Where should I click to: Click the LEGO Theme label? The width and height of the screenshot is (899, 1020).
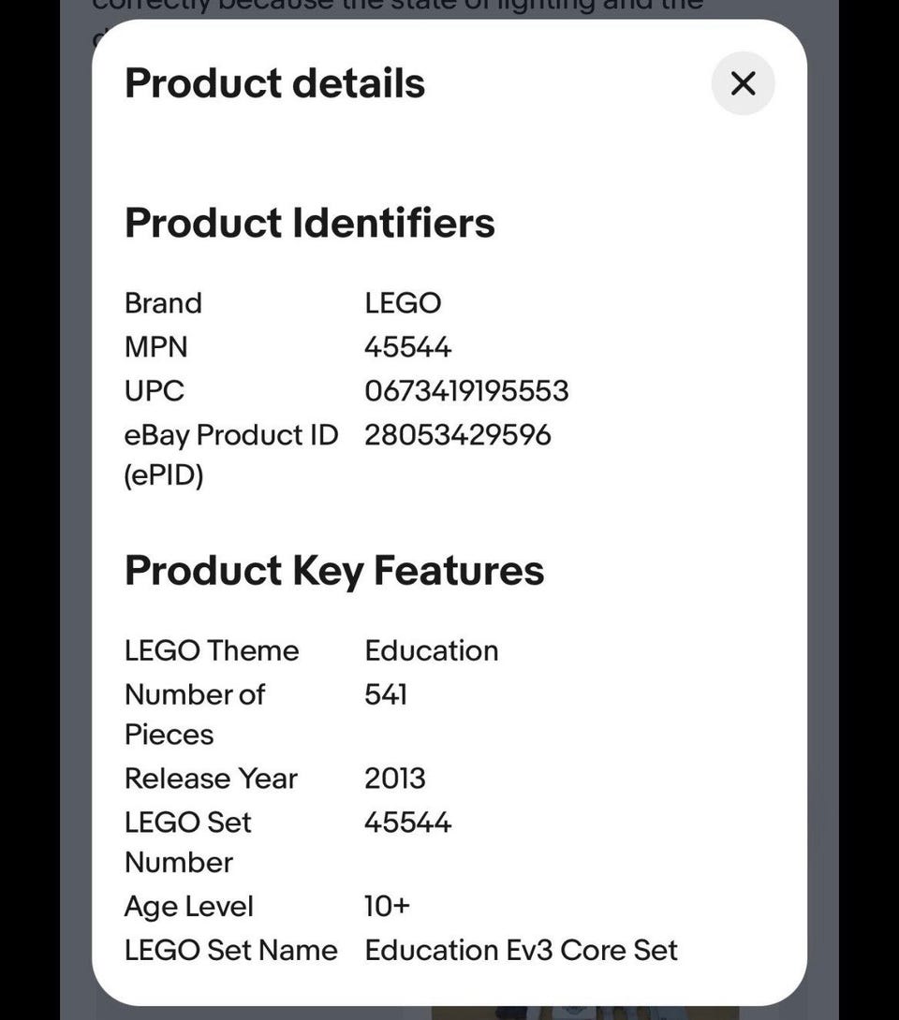(x=212, y=650)
